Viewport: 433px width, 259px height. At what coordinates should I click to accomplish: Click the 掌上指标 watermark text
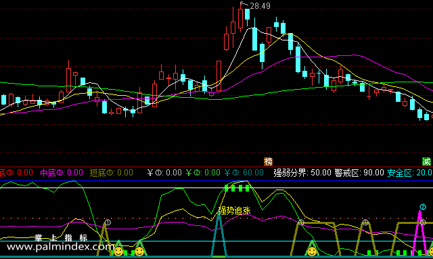coord(61,237)
